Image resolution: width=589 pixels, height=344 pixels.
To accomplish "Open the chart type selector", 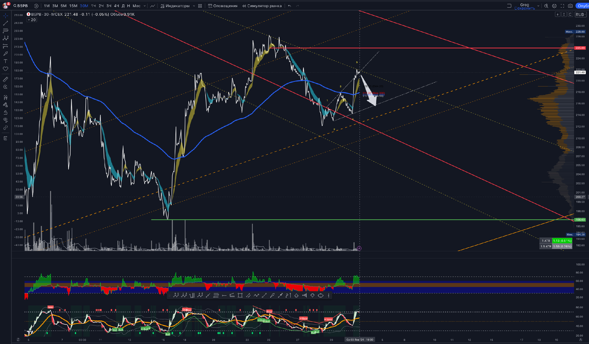I will (x=153, y=6).
